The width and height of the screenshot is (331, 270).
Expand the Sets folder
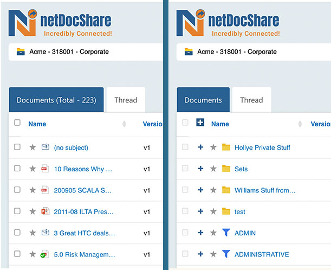(x=200, y=169)
